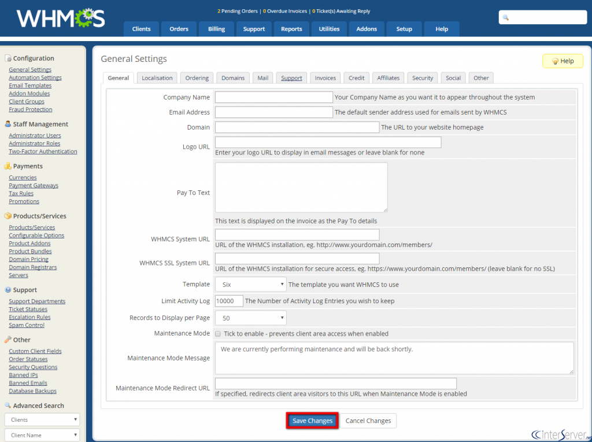Open the Clients advanced search dropdown
The width and height of the screenshot is (592, 442).
point(42,419)
